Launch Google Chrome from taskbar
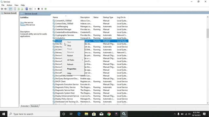The height and width of the screenshot is (117, 209). [x=109, y=114]
